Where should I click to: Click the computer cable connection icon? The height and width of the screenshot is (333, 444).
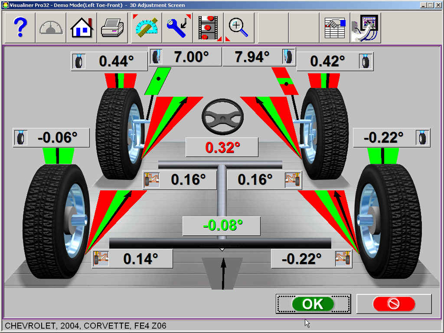pos(366,28)
